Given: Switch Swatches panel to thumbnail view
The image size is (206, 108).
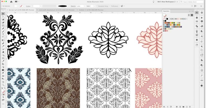Looking at the screenshot, I should (192, 15).
